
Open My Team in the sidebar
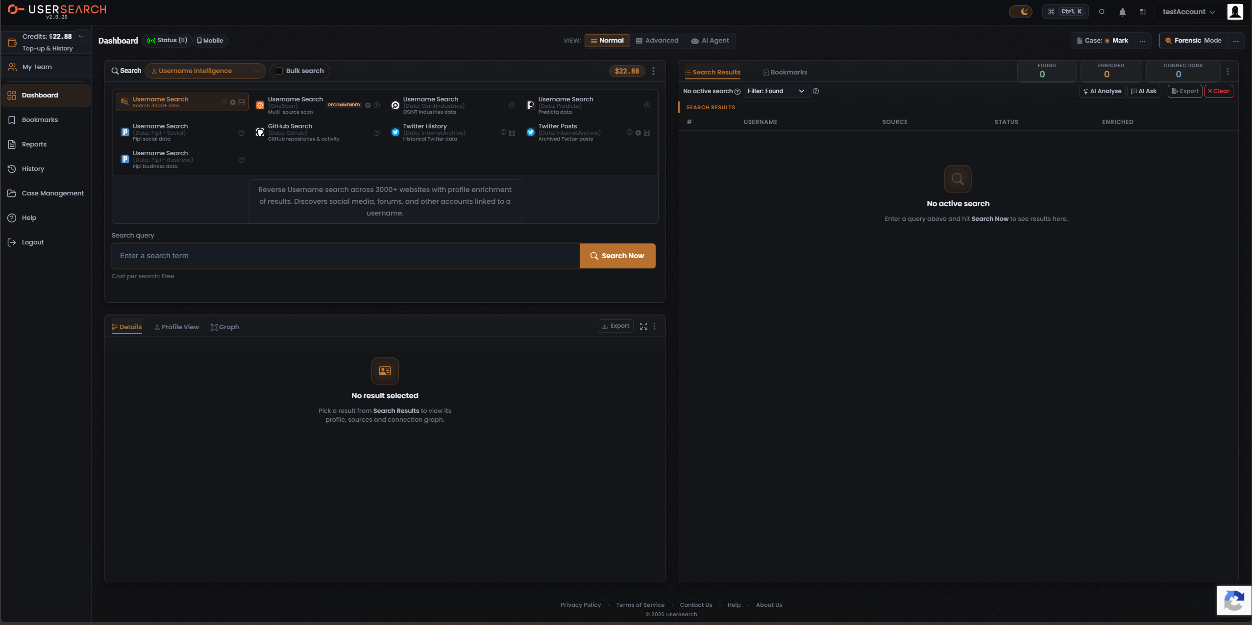(x=46, y=67)
